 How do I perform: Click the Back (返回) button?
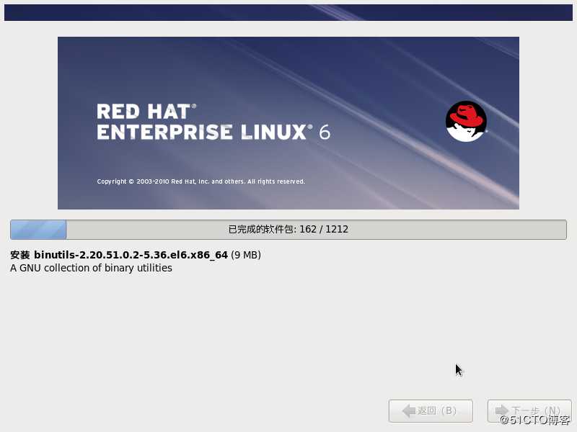431,410
